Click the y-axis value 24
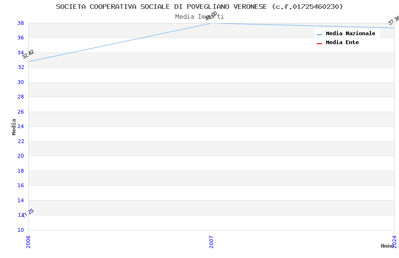Screen dimensions: 399x258 click(21, 126)
